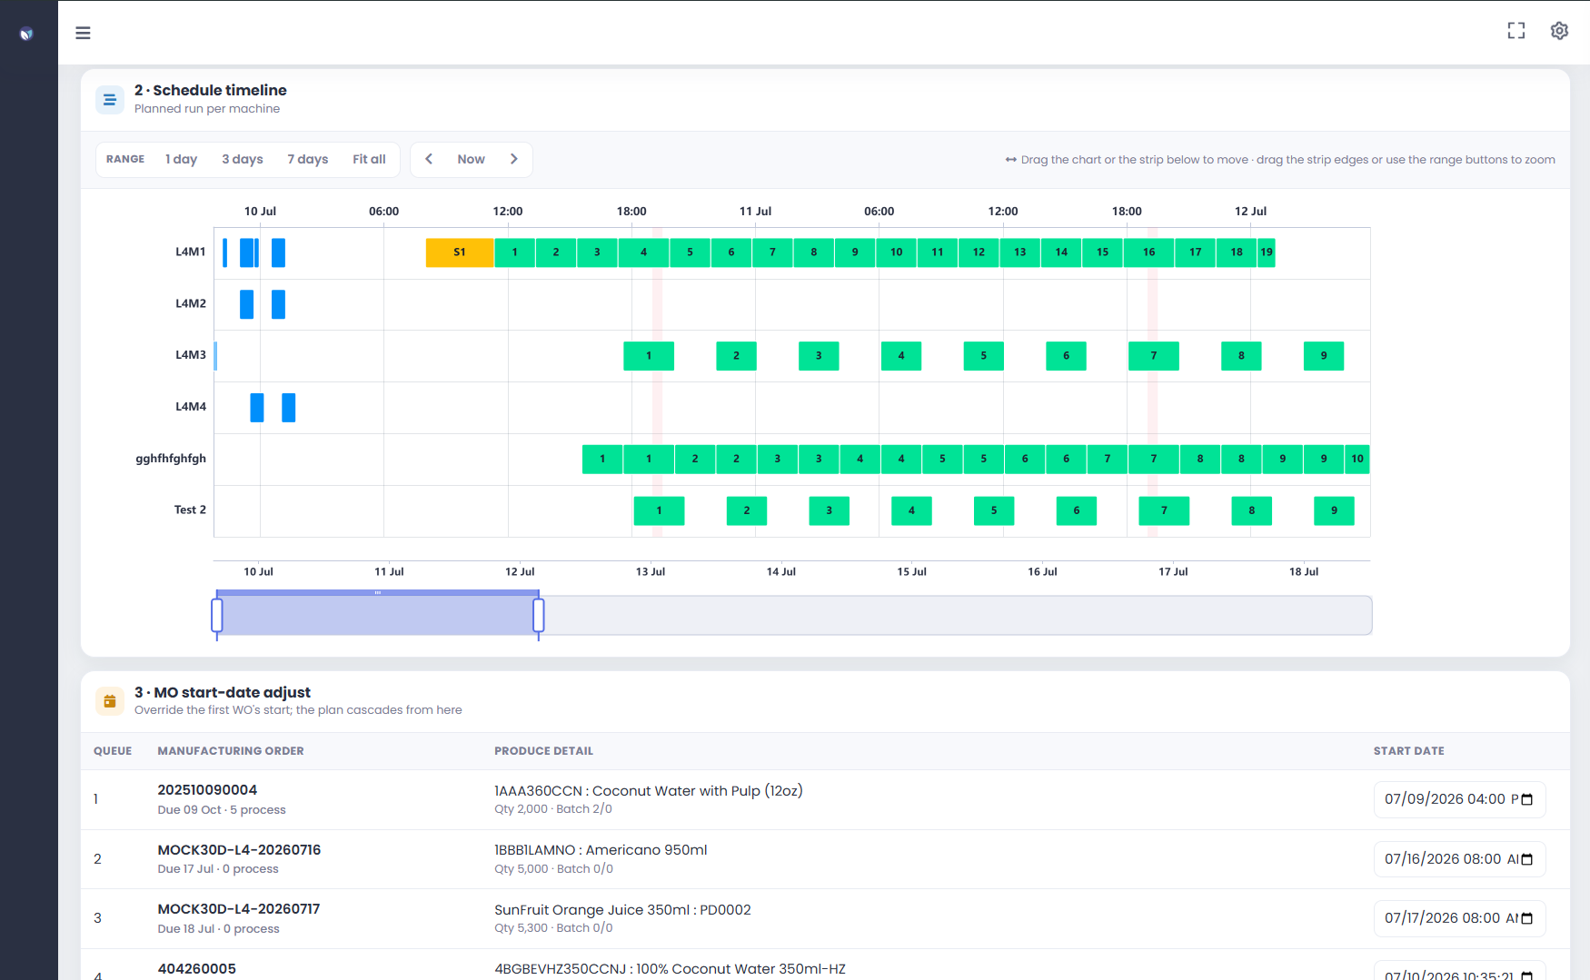
Task: Click the app logo in the sidebar
Action: point(26,34)
